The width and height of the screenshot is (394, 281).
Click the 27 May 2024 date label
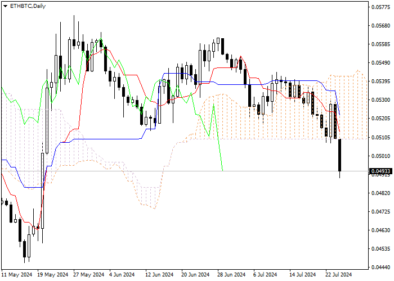pyautogui.click(x=89, y=275)
